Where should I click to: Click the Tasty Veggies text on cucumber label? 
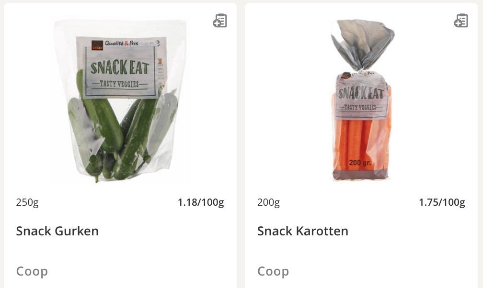click(x=119, y=84)
